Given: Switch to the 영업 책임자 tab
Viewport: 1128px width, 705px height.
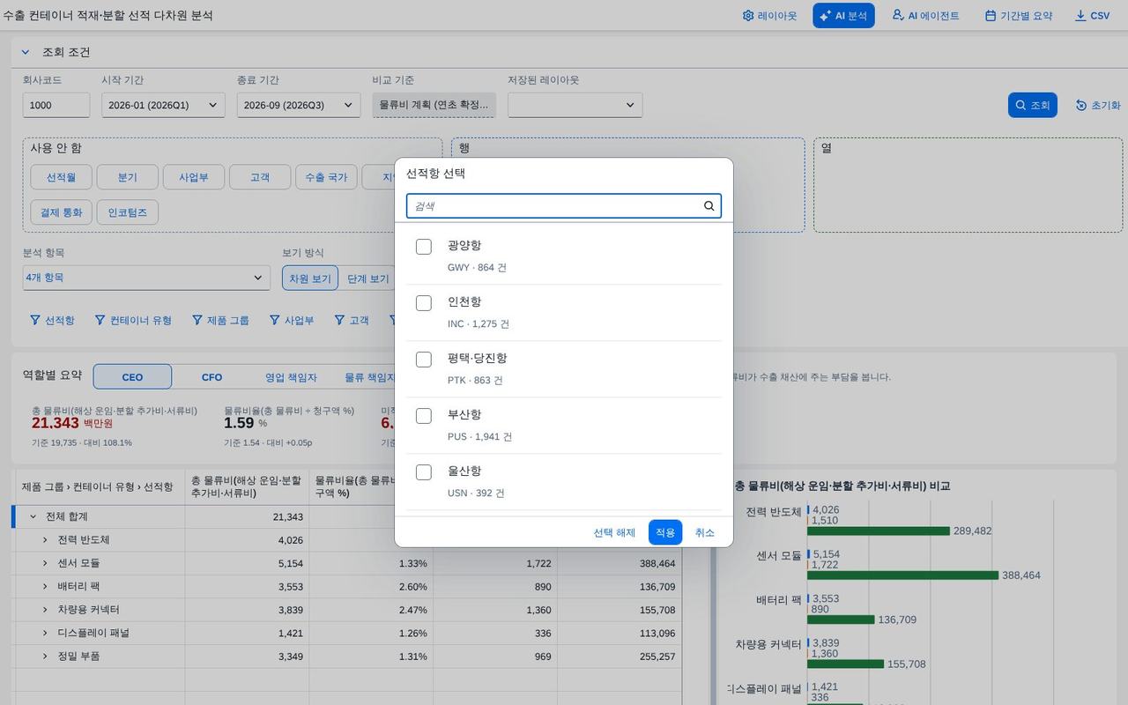Looking at the screenshot, I should click(x=291, y=377).
